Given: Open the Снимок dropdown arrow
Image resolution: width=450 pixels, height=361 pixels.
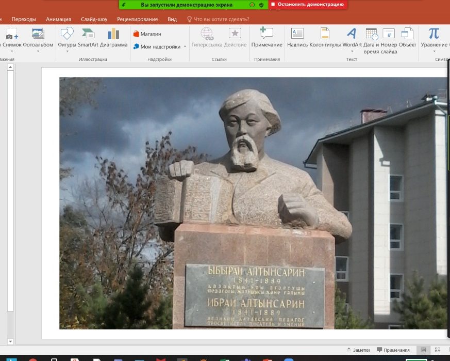Looking at the screenshot, I should (12, 52).
